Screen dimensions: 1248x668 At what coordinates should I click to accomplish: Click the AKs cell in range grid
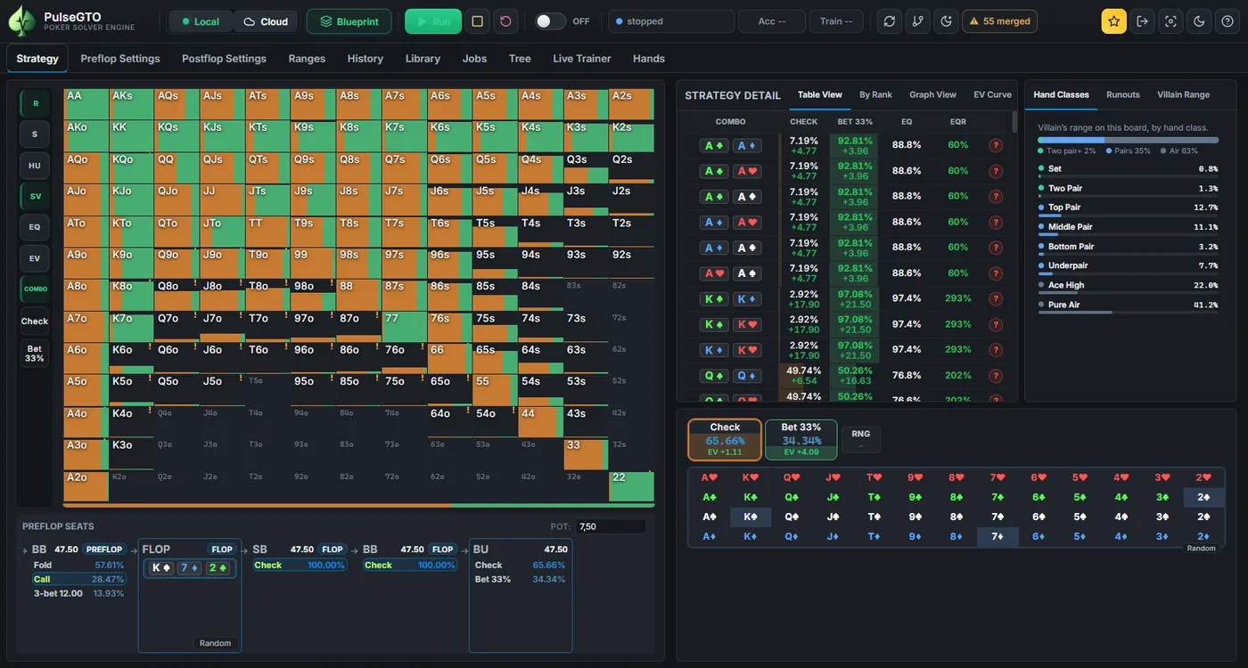tap(132, 103)
